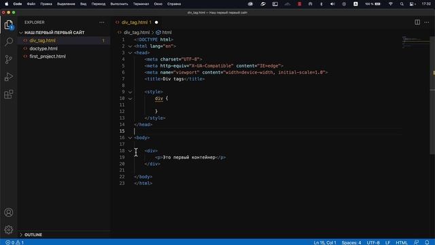Open the Справка menu
The height and width of the screenshot is (245, 435).
click(174, 4)
